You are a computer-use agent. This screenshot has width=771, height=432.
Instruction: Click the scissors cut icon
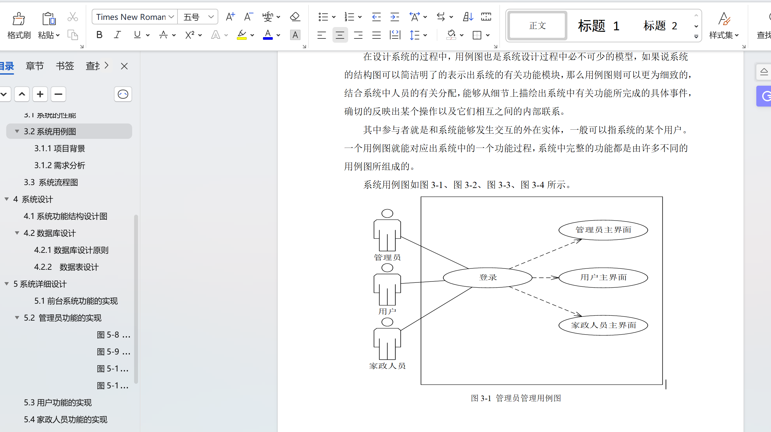pyautogui.click(x=72, y=16)
